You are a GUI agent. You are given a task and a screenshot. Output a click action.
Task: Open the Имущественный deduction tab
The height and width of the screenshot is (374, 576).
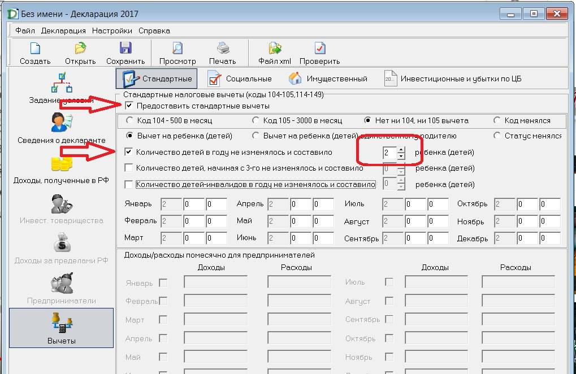(328, 79)
